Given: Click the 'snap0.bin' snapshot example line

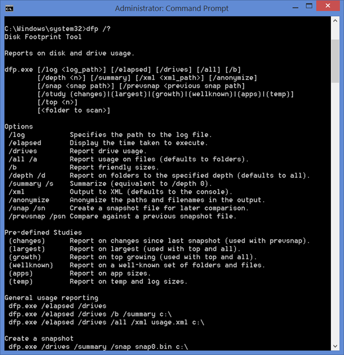Looking at the screenshot, I should [98, 346].
